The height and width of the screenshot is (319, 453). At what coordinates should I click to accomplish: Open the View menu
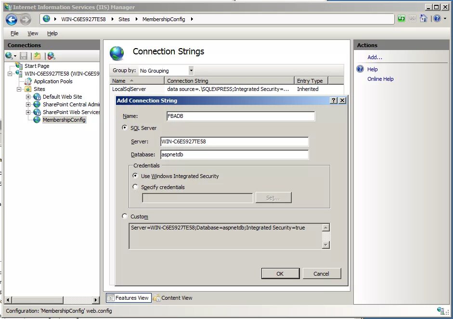click(33, 33)
